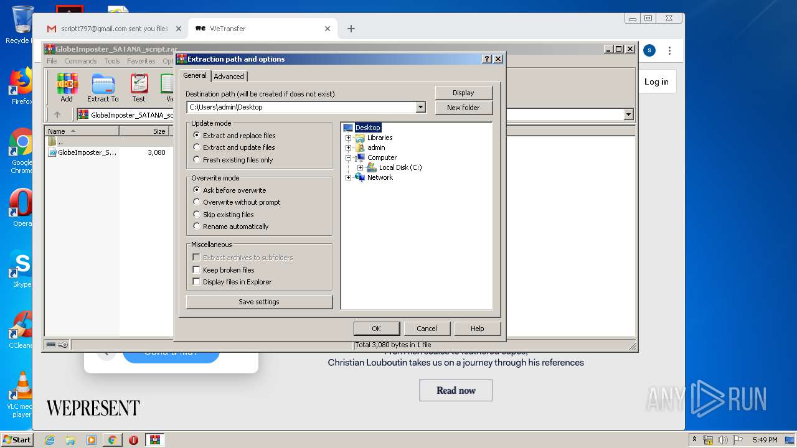797x448 pixels.
Task: Expand the Libraries tree node
Action: coord(349,138)
